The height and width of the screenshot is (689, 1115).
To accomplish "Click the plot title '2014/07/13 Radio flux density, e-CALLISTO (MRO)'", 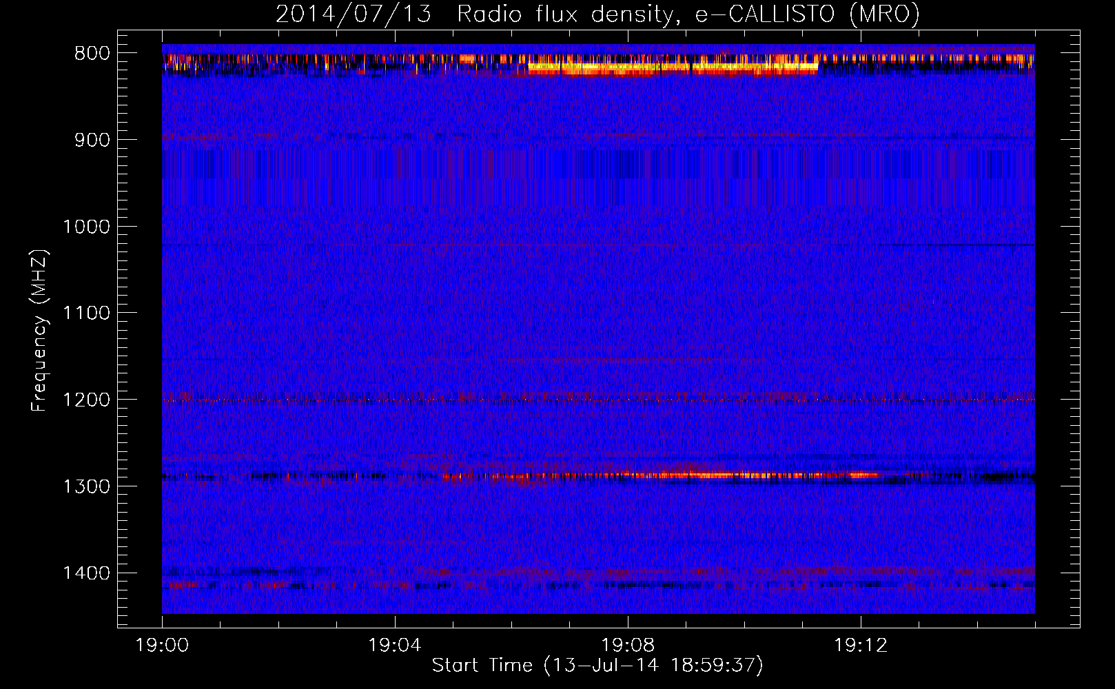I will point(597,14).
